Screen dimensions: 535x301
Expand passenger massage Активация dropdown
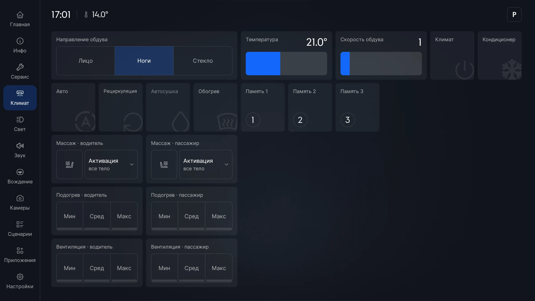coord(206,164)
